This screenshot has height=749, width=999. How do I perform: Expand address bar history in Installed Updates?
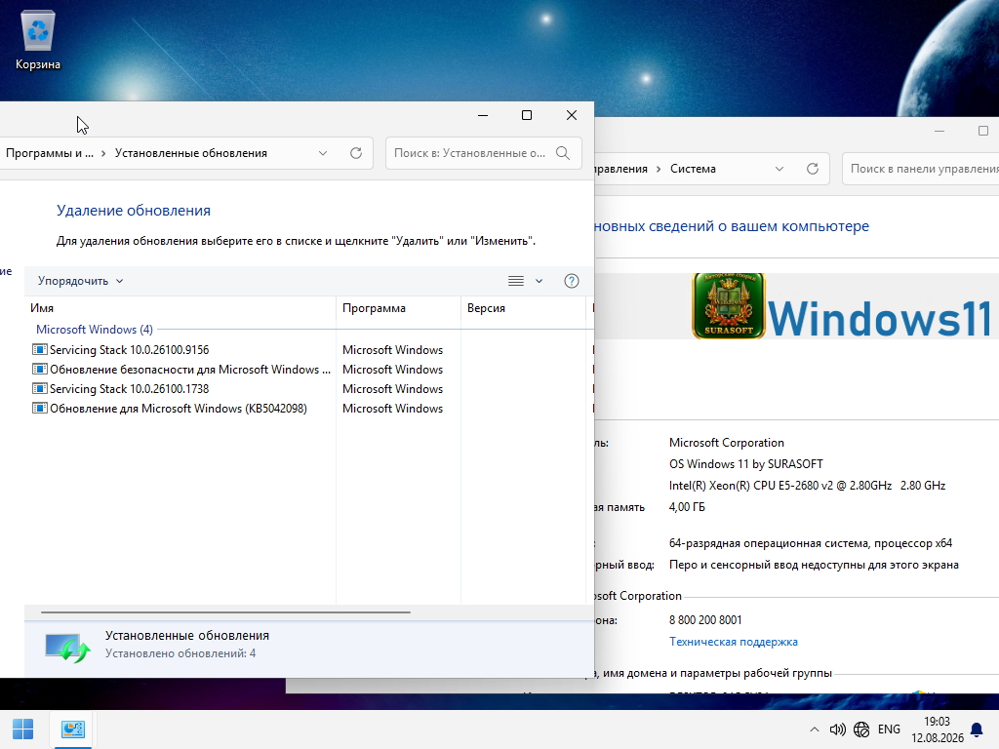[x=323, y=153]
